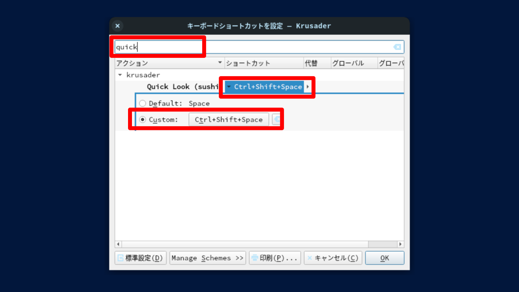Image resolution: width=519 pixels, height=292 pixels.
Task: Click the ショートカット column header
Action: click(263, 63)
